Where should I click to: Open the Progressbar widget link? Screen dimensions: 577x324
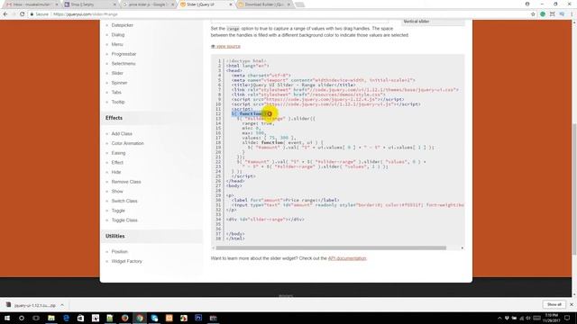tap(124, 54)
